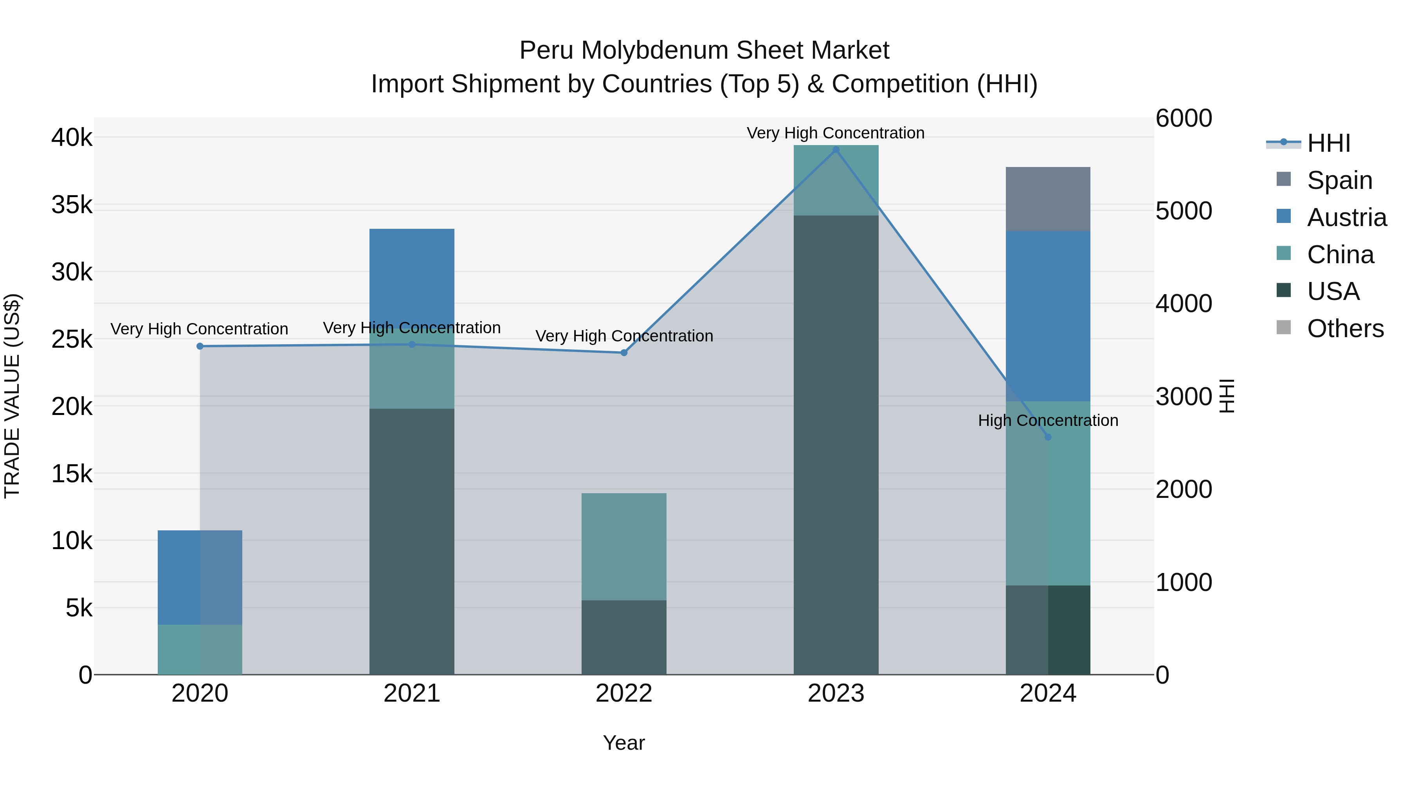The height and width of the screenshot is (792, 1409).
Task: Click the Others legend color swatch
Action: pyautogui.click(x=1284, y=327)
